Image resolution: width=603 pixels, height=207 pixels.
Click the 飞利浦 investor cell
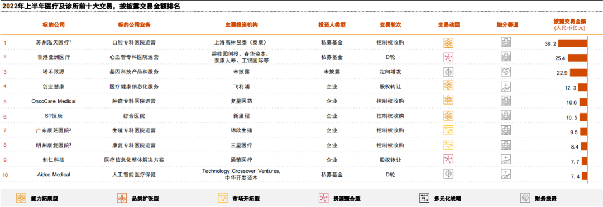tap(242, 87)
